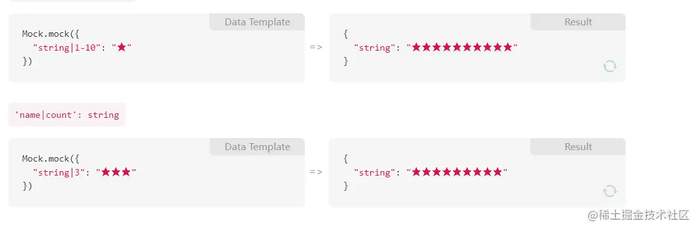Click Result header beside the string|1-10 example

pos(578,22)
